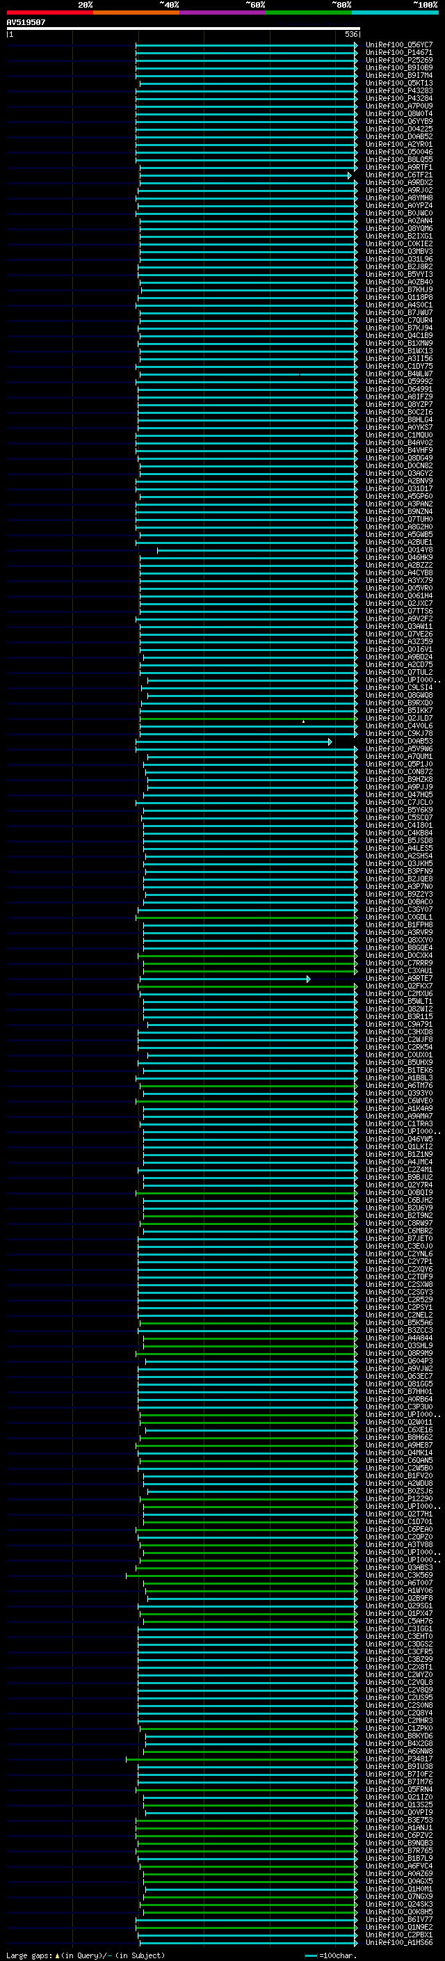The width and height of the screenshot is (445, 1961).
Task: Click the red 20% identity legend bar
Action: pos(49,13)
